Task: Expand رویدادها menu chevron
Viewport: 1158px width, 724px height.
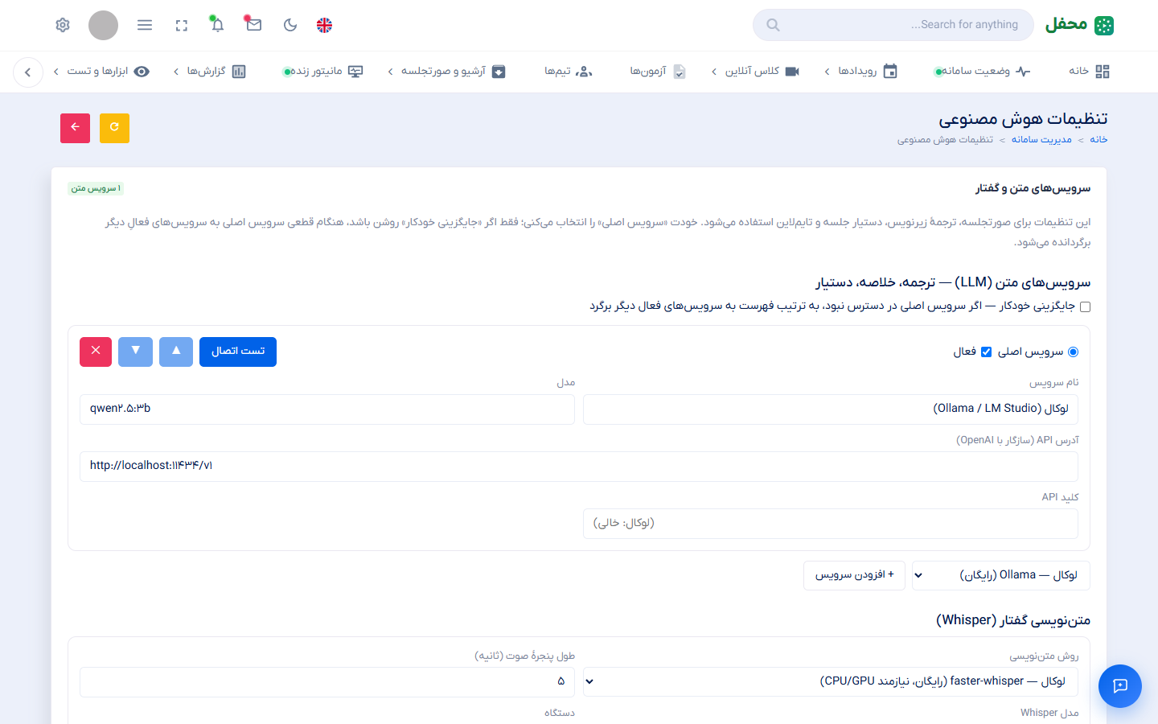Action: [827, 72]
